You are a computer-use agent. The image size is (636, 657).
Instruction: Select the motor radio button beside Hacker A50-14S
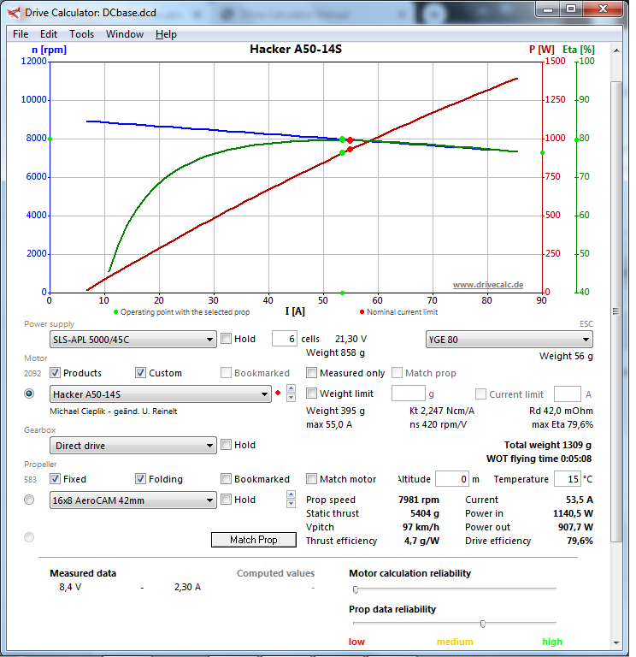30,394
